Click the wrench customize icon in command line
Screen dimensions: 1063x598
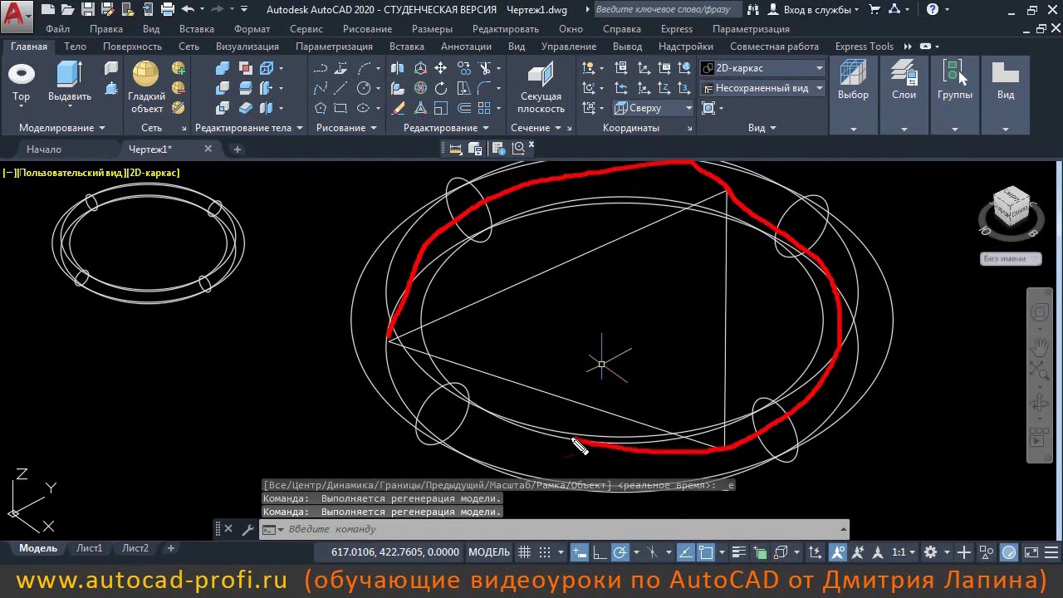pos(248,529)
